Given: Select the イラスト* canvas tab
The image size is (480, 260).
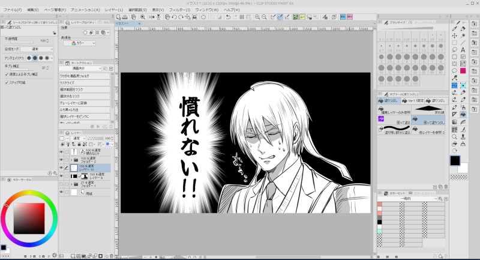Looking at the screenshot, I should coord(128,23).
